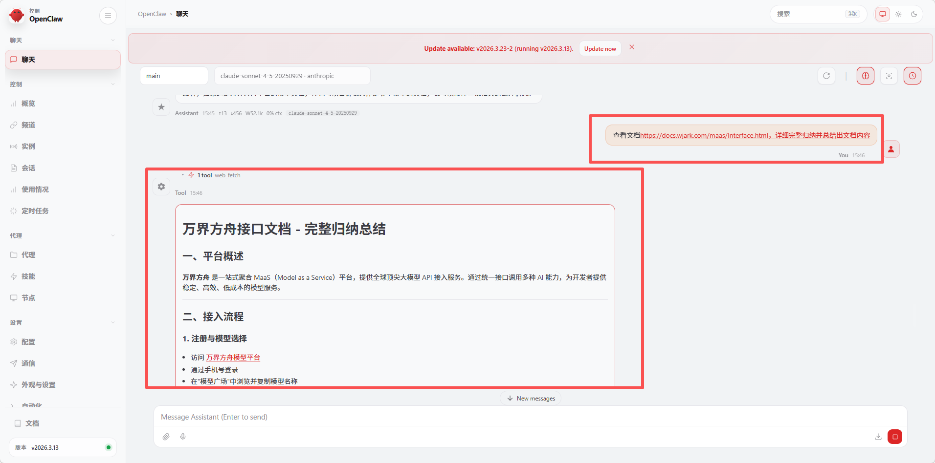Refresh the chat with the reload icon

pyautogui.click(x=826, y=76)
